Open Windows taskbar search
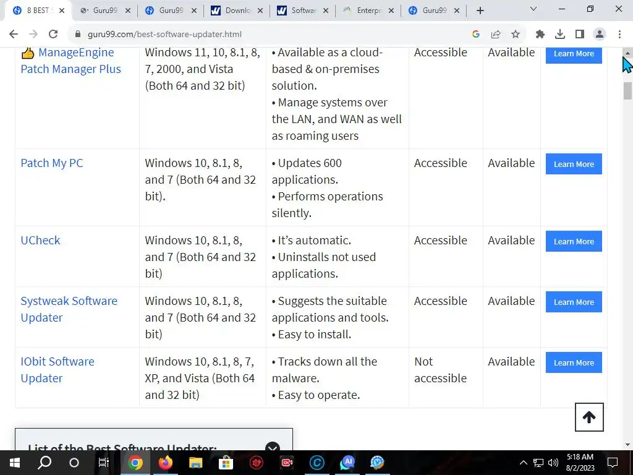 (45, 463)
